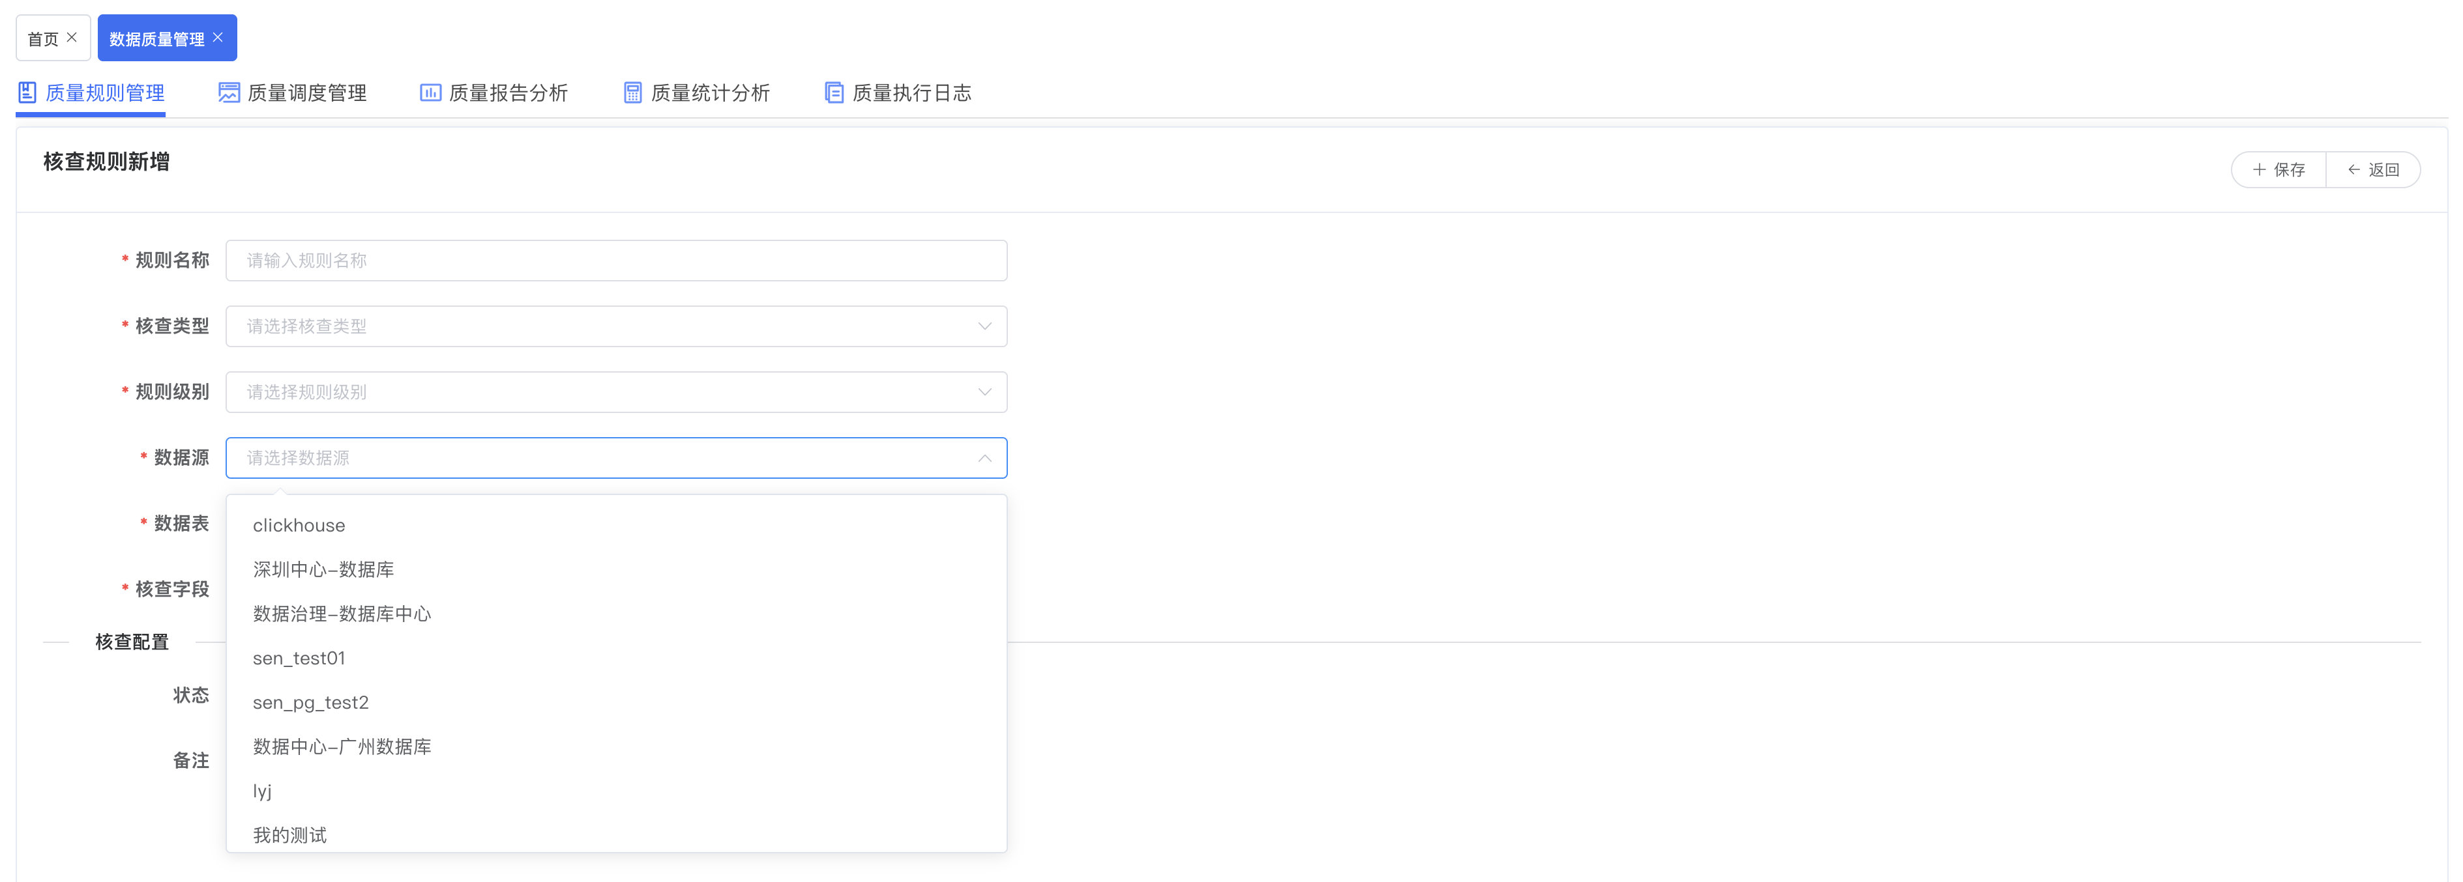Select sen_pg_test2 data source
Image resolution: width=2463 pixels, height=882 pixels.
click(311, 702)
